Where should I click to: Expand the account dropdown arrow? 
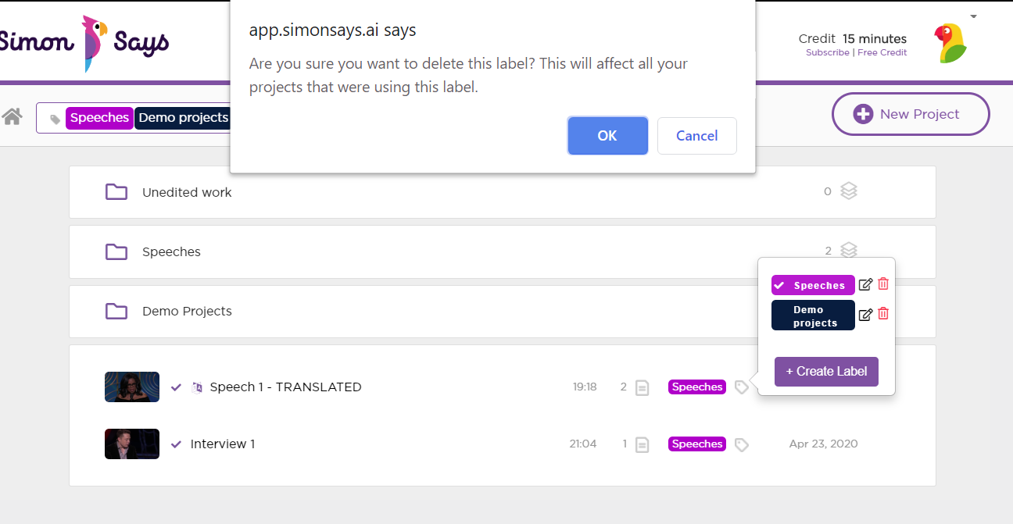point(973,16)
